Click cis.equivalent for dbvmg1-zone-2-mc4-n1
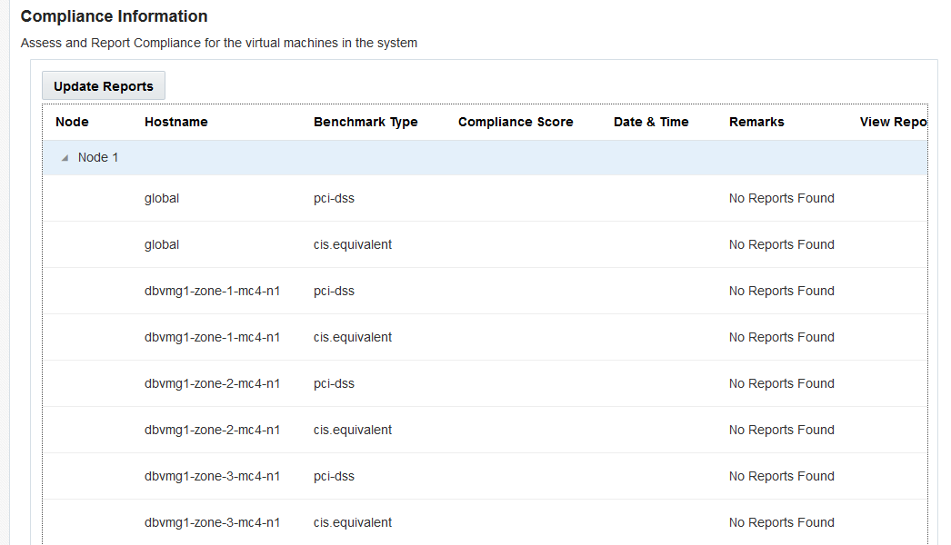951x545 pixels. click(353, 430)
